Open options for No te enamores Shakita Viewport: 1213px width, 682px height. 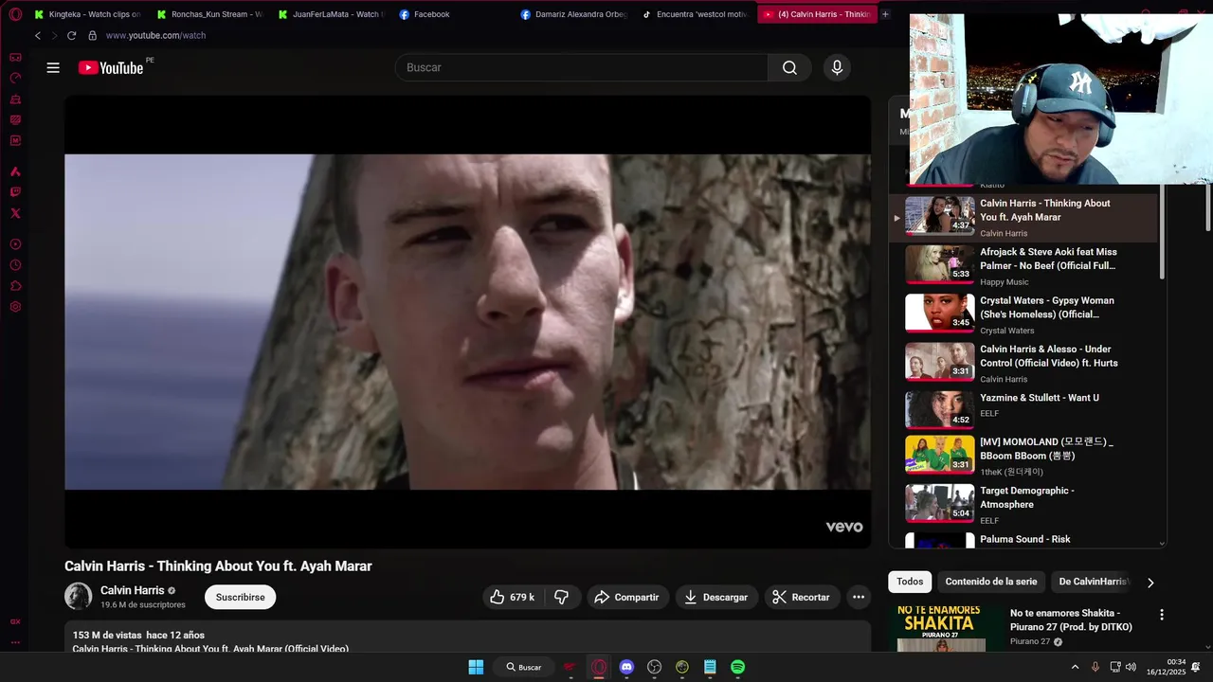1161,615
